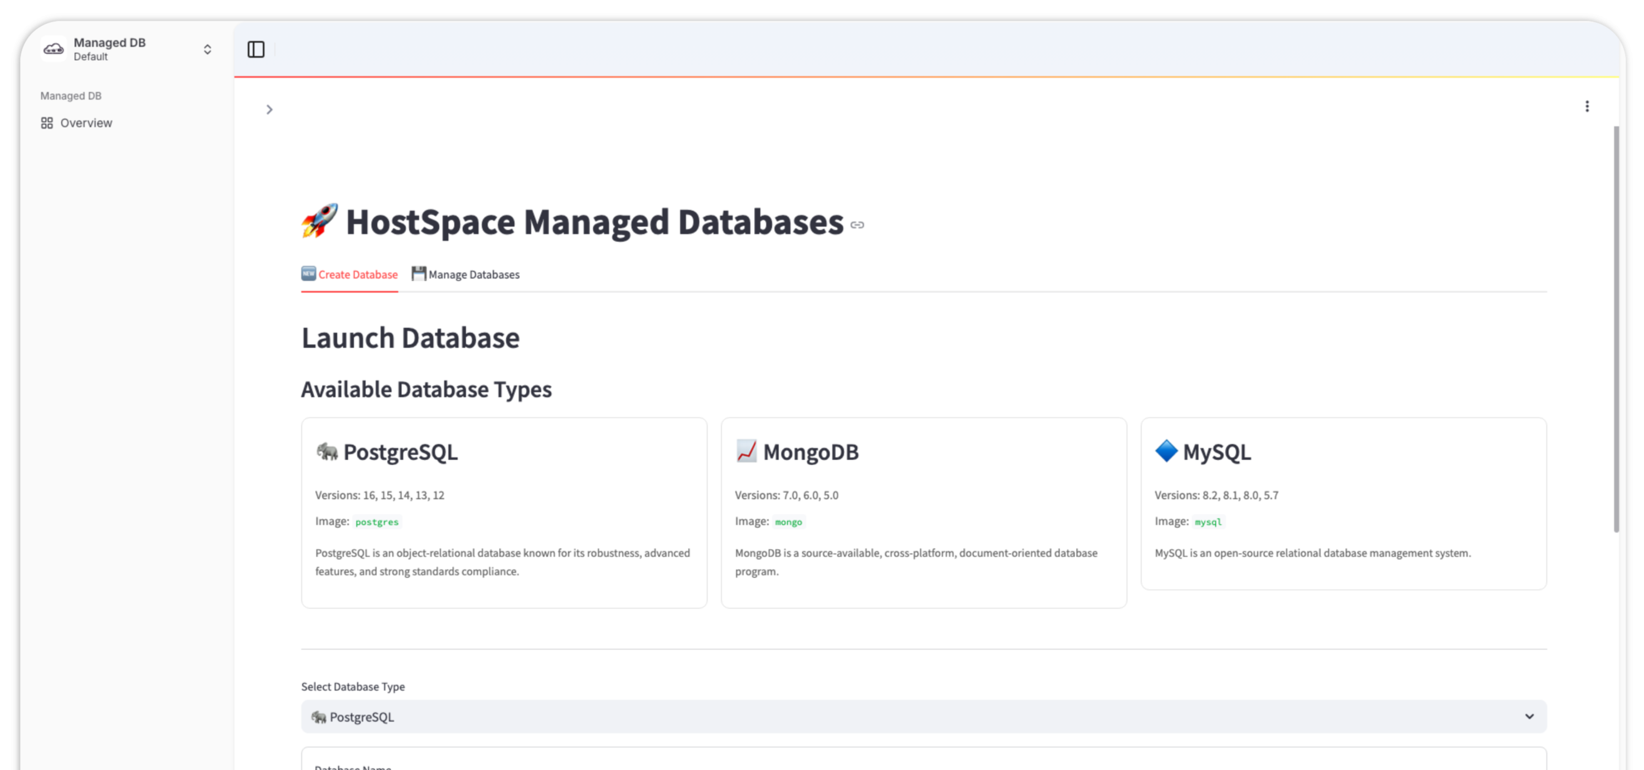Open the three-dot options menu
Viewport: 1644px width, 770px height.
click(1587, 106)
